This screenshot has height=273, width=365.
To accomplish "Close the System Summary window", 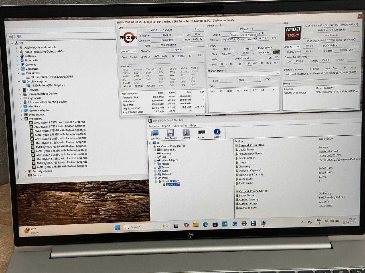I will 360,17.
